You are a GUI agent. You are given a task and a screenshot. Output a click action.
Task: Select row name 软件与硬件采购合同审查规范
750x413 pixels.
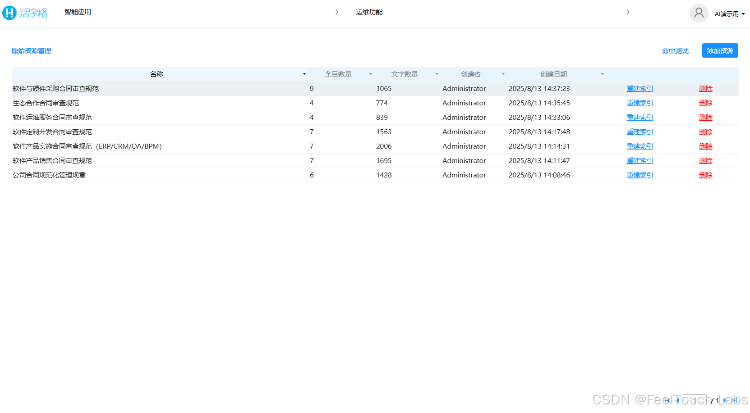point(55,89)
